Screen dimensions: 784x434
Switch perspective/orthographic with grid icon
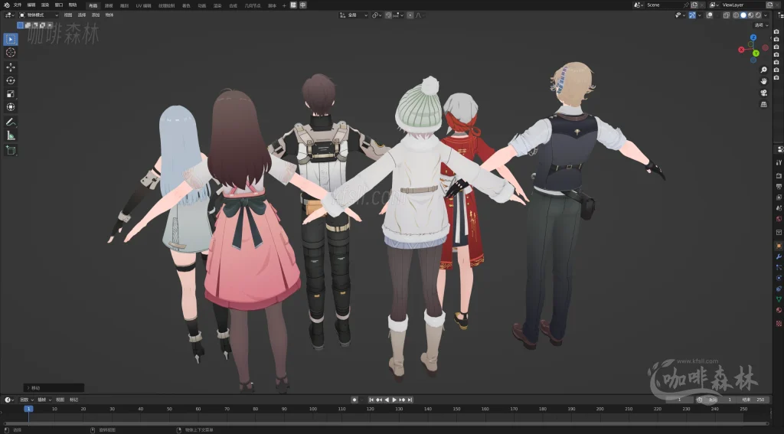pyautogui.click(x=763, y=105)
